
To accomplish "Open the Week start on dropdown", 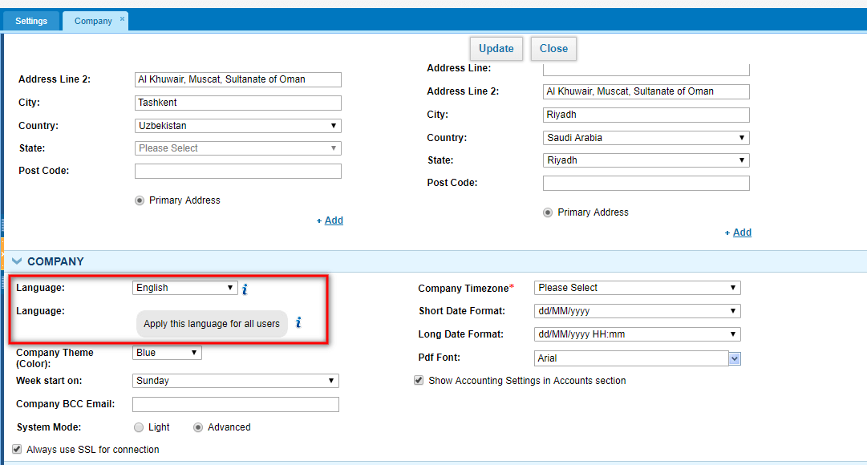I will tap(236, 380).
